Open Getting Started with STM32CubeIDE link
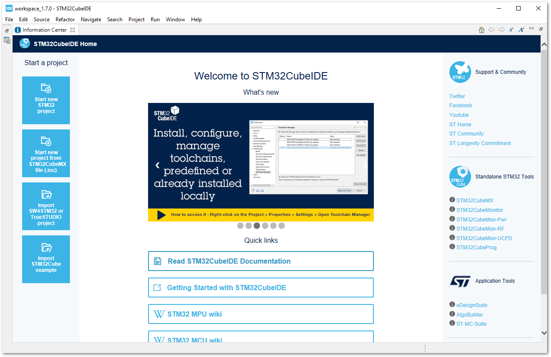This screenshot has width=551, height=357. [261, 288]
